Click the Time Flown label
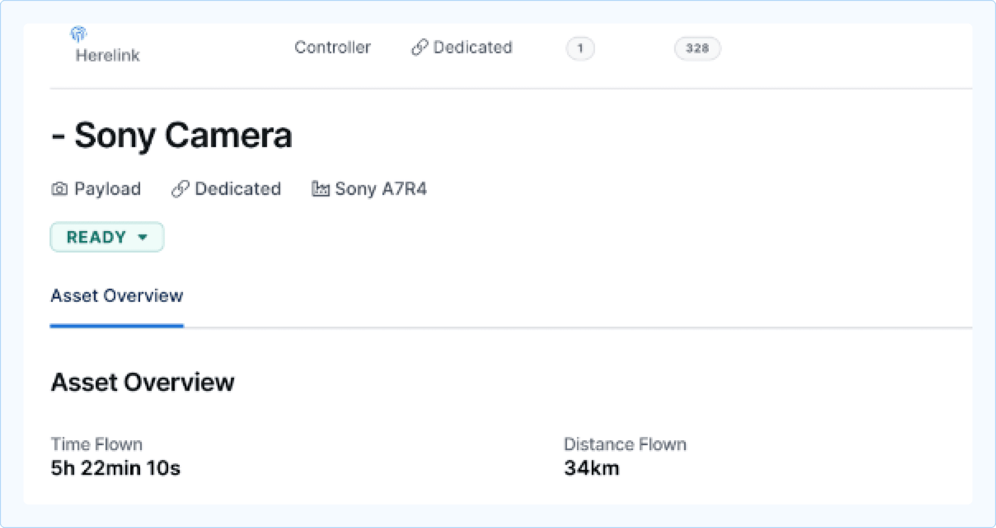The height and width of the screenshot is (528, 996). point(97,444)
